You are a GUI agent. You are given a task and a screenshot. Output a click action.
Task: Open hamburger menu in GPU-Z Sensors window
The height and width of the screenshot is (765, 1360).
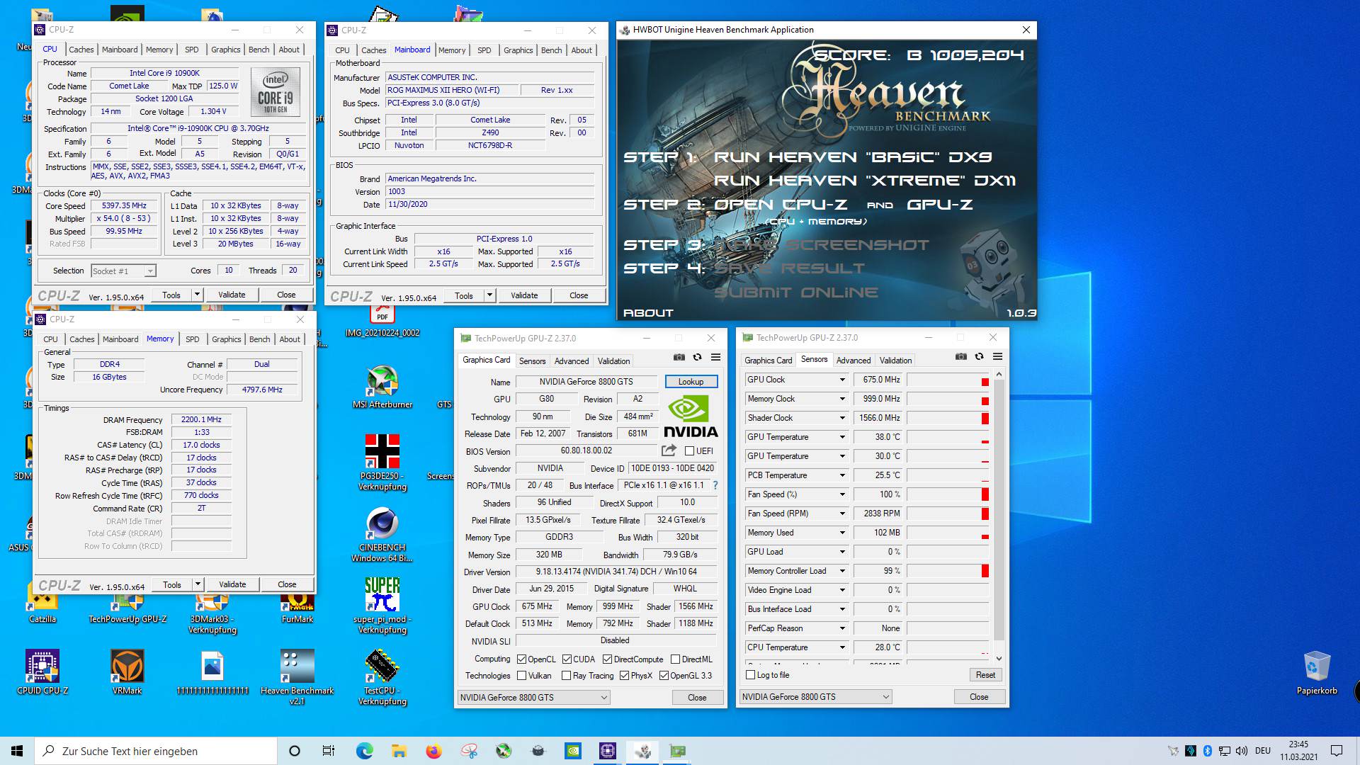pos(997,356)
